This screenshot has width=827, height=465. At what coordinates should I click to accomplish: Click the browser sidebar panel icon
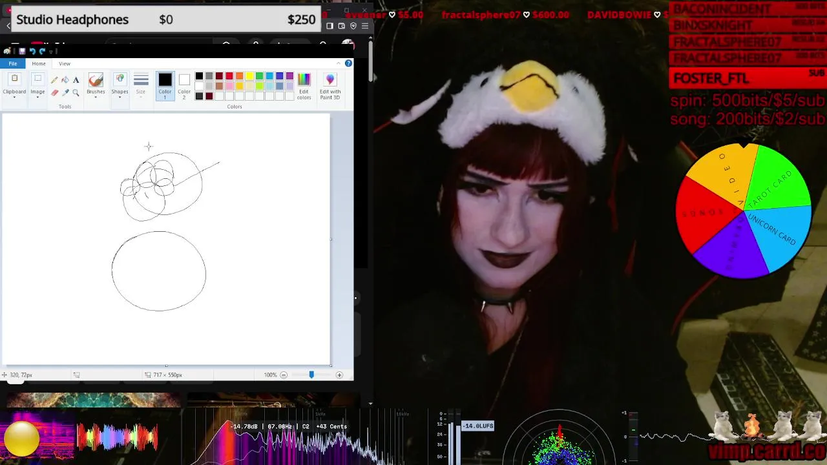330,26
